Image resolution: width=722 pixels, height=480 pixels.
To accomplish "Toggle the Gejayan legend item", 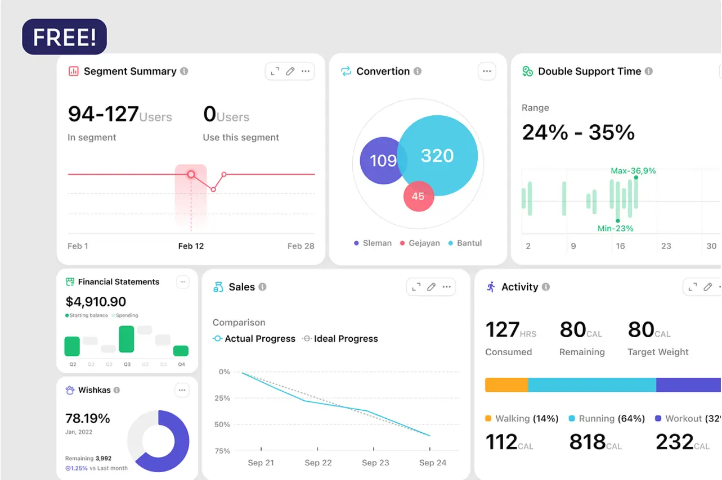I will point(420,243).
